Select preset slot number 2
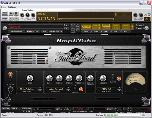 [x=74, y=25]
